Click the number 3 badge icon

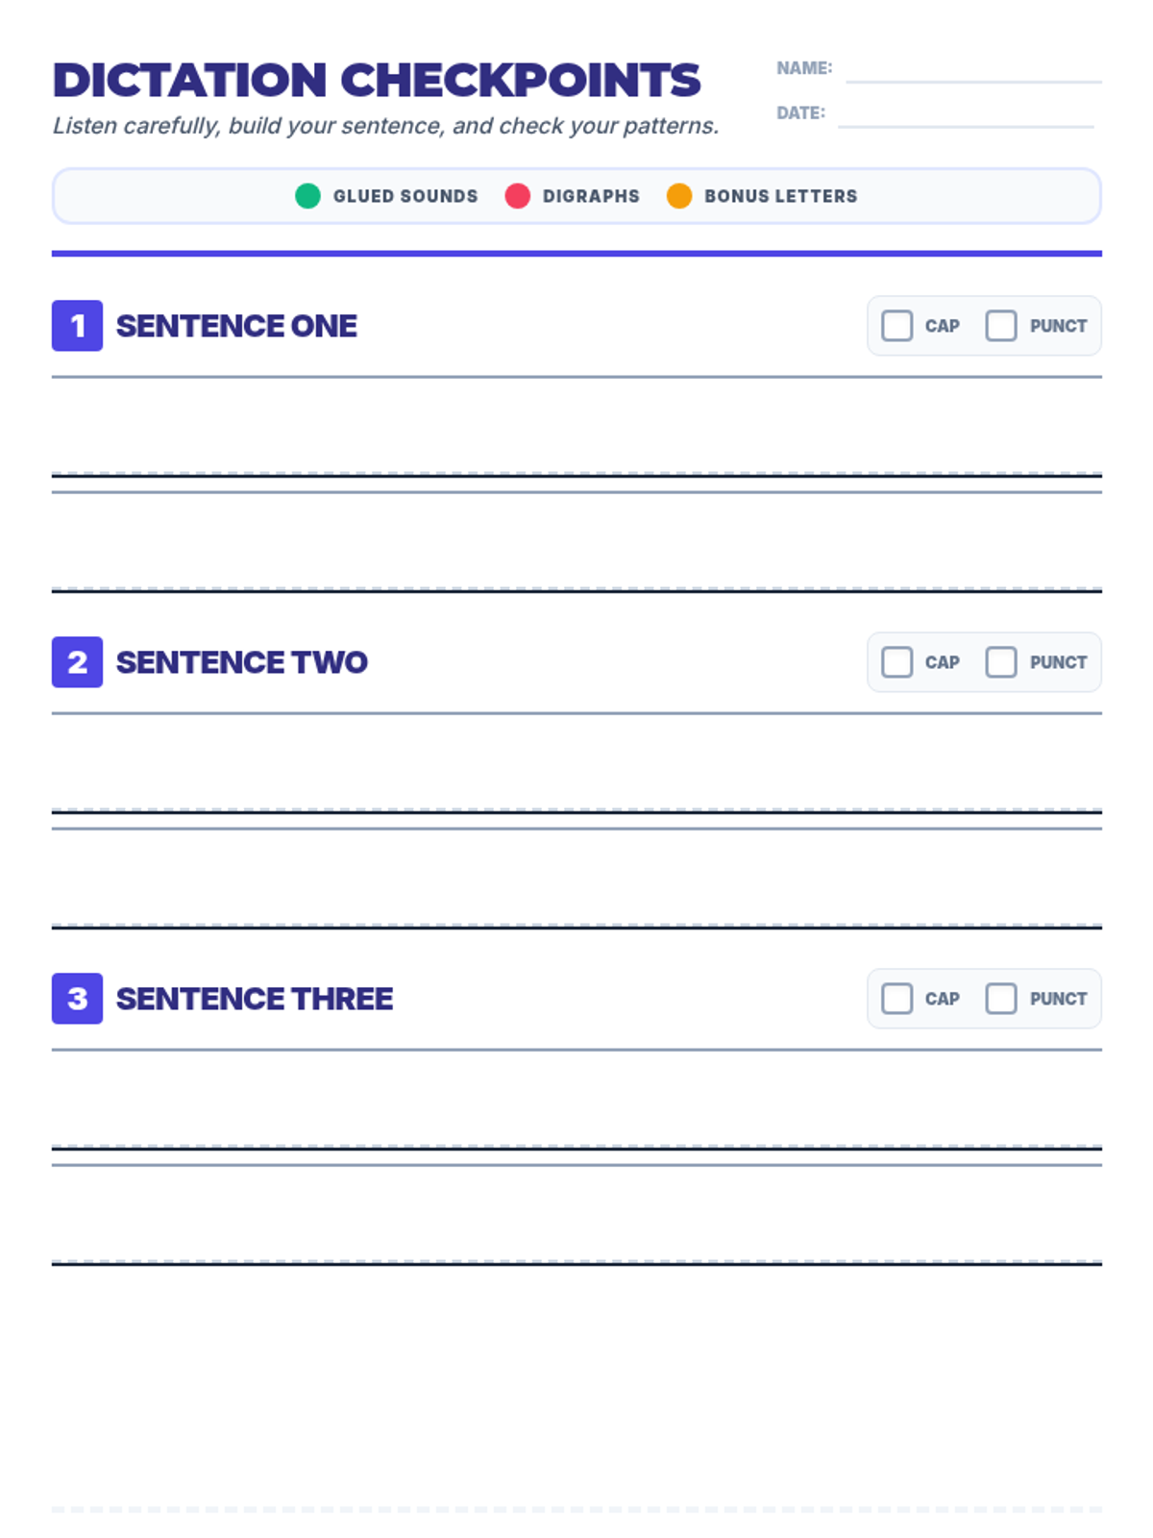tap(77, 999)
